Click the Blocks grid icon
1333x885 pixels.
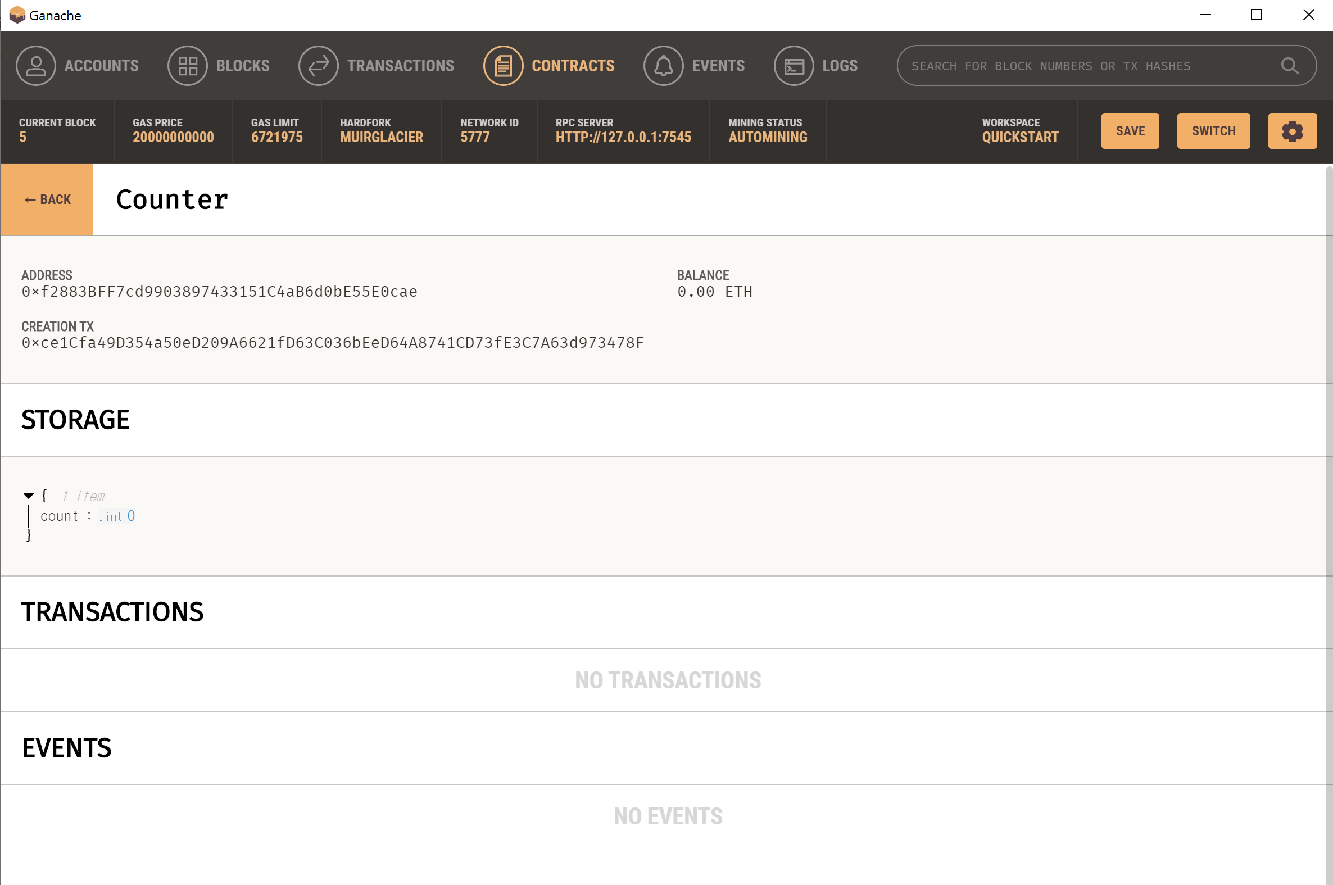tap(187, 66)
